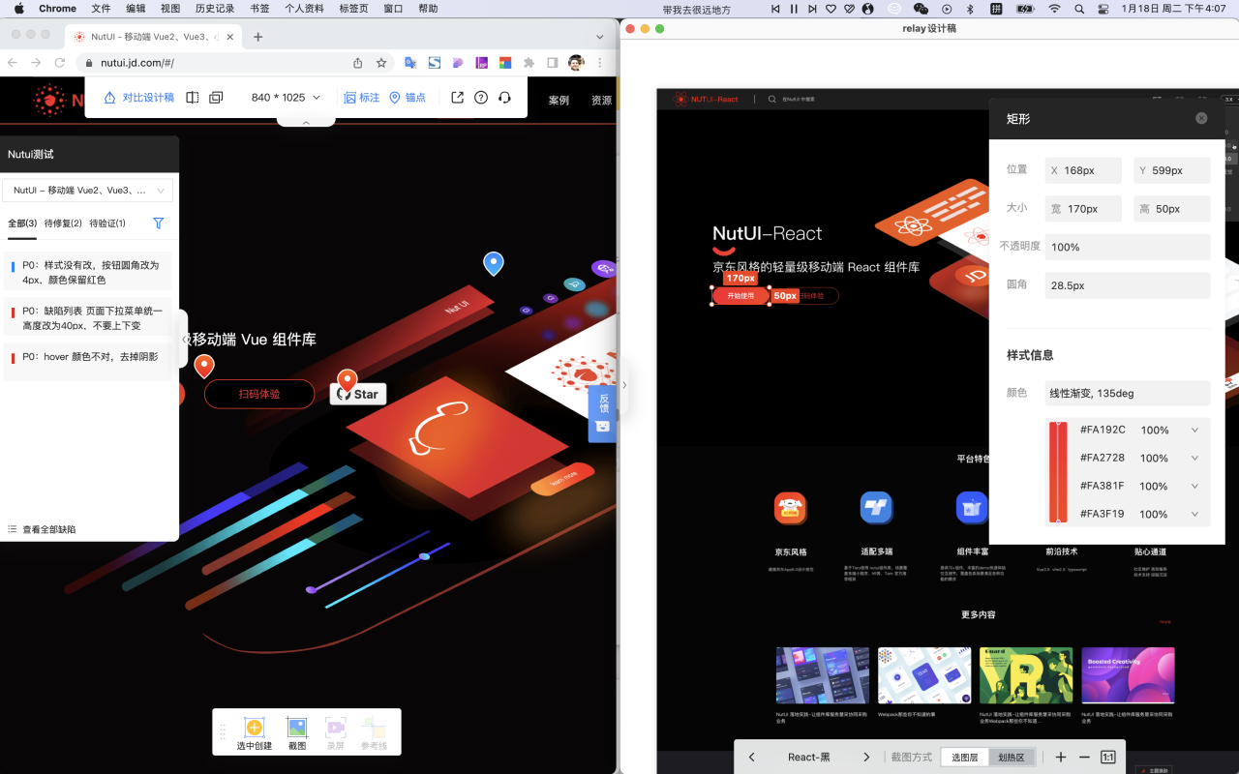This screenshot has width=1239, height=774.
Task: Open the 840 * 1025 size dropdown
Action: coord(286,98)
